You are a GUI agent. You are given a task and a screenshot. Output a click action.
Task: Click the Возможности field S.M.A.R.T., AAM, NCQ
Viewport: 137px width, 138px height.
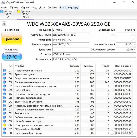click(94, 60)
